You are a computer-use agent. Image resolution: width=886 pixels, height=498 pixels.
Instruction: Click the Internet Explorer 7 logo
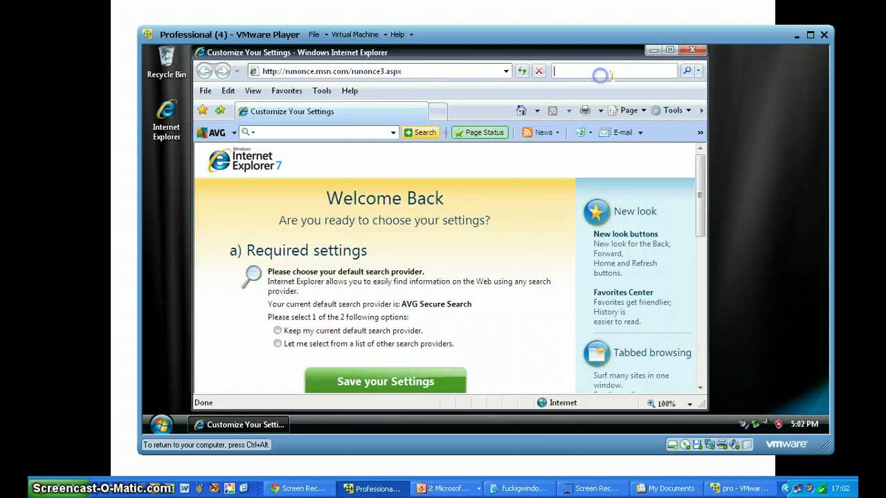pos(245,160)
